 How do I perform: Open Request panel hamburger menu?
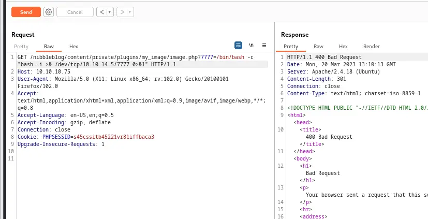point(264,46)
